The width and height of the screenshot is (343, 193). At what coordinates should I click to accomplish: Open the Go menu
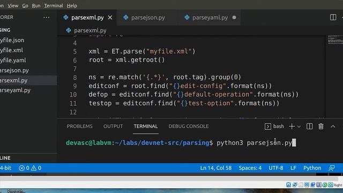point(25,6)
